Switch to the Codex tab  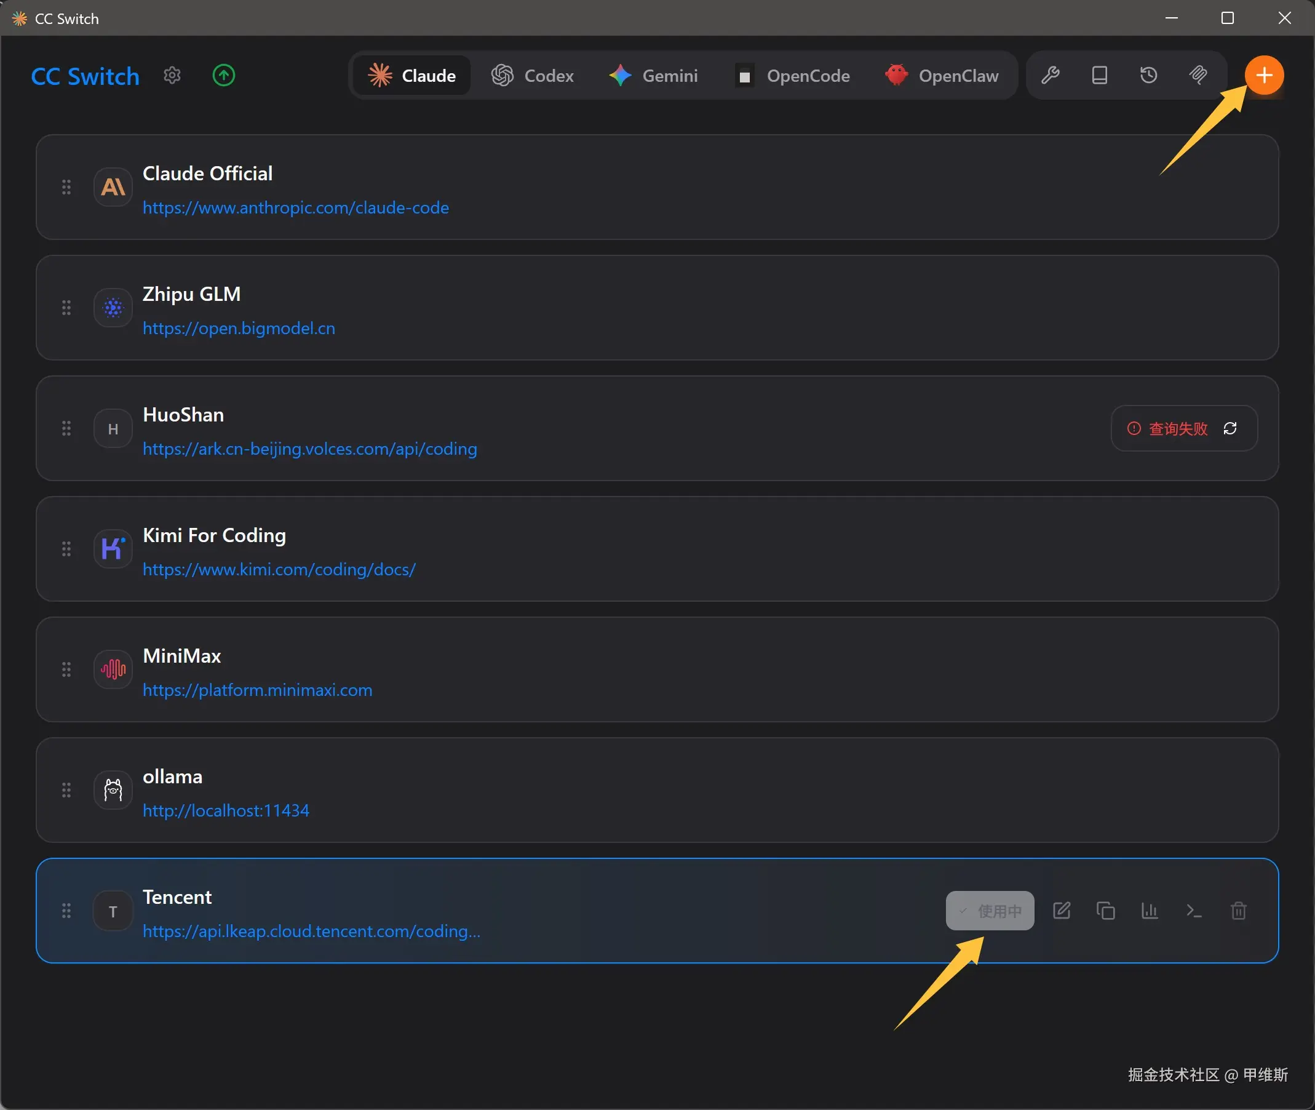[x=533, y=76]
